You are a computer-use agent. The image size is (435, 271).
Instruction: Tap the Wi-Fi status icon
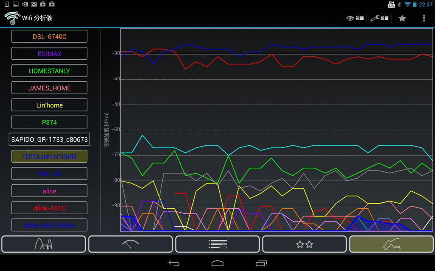(x=407, y=4)
